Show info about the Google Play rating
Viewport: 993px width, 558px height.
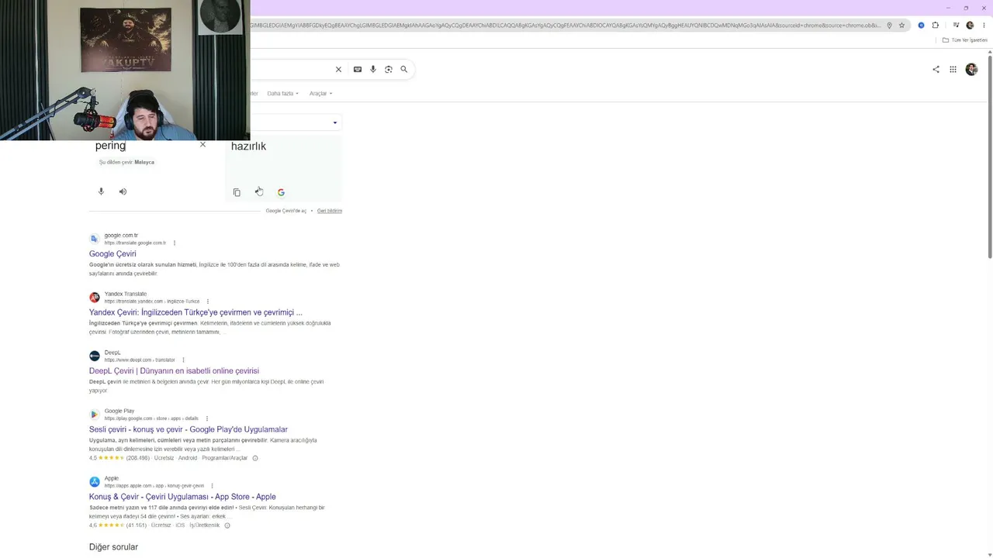pyautogui.click(x=255, y=458)
